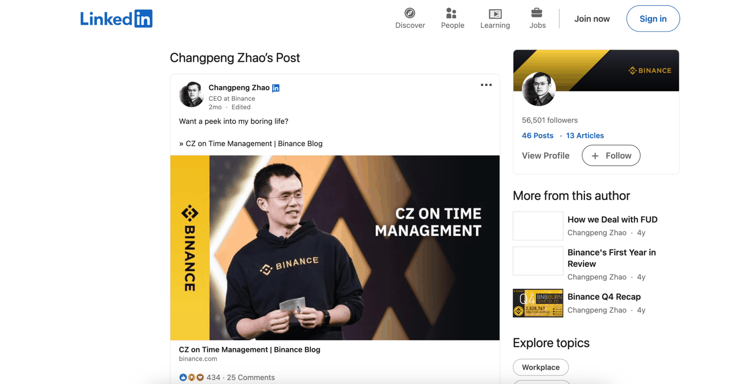This screenshot has width=747, height=384.
Task: Click the 2mo · Edited timestamp
Action: coord(229,107)
